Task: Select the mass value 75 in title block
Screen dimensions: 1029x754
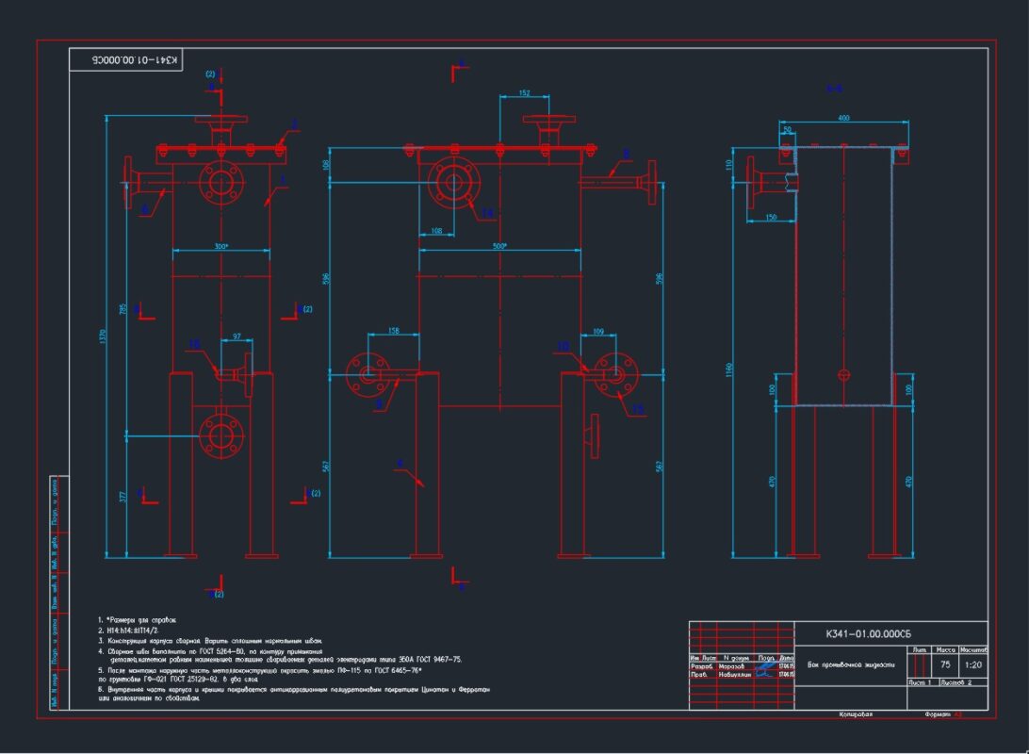Action: [945, 664]
